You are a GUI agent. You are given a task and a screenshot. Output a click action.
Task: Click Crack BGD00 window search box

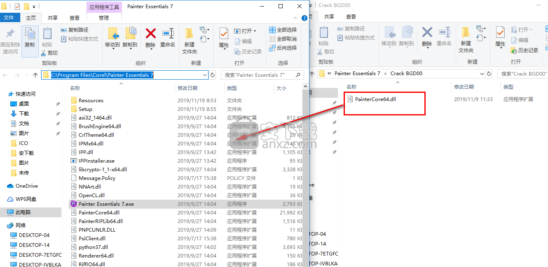click(522, 74)
